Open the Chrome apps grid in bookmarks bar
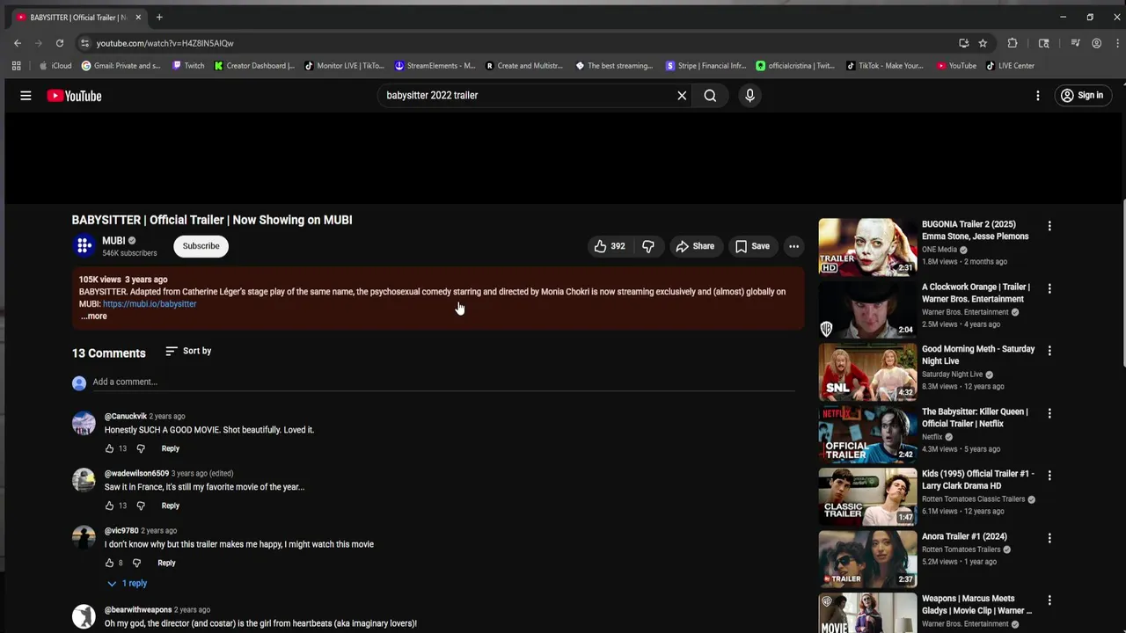Image resolution: width=1126 pixels, height=633 pixels. coord(16,66)
